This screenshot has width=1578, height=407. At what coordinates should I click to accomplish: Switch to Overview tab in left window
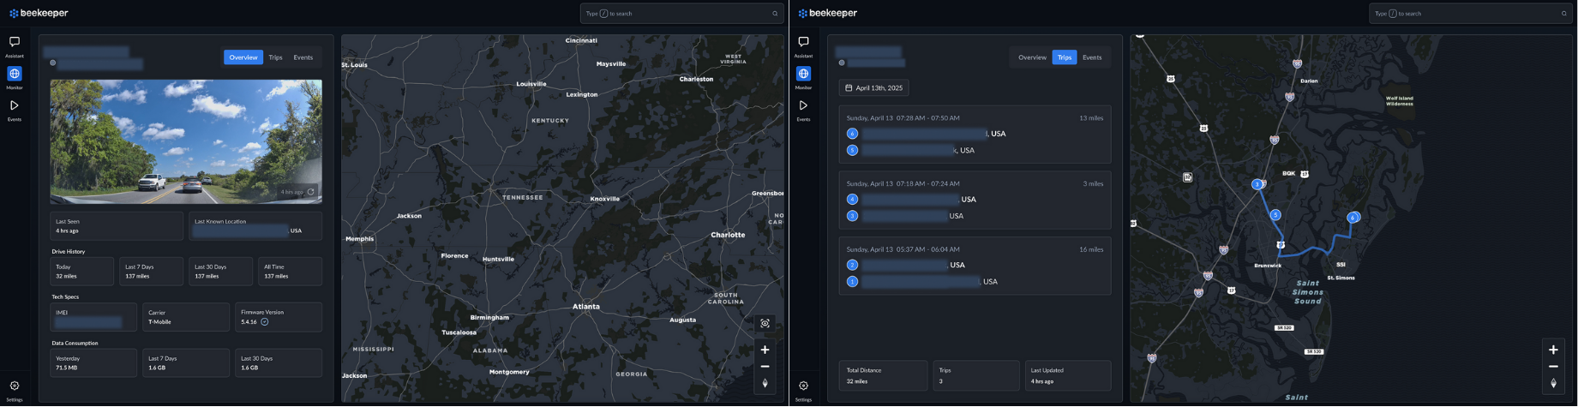click(243, 57)
